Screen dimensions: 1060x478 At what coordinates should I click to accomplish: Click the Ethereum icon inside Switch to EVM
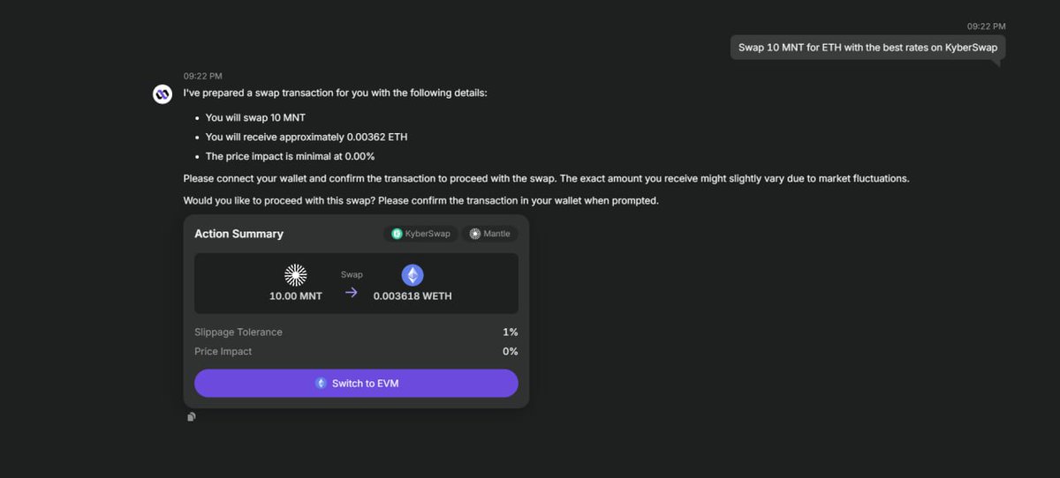(321, 384)
